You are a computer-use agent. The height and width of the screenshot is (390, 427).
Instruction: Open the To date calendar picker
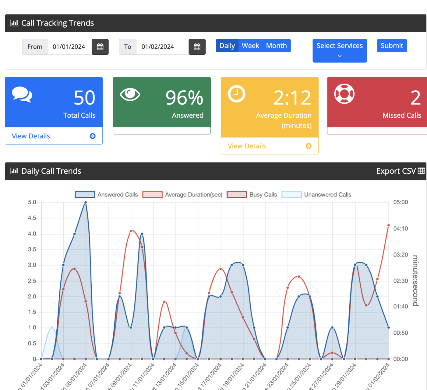click(197, 47)
